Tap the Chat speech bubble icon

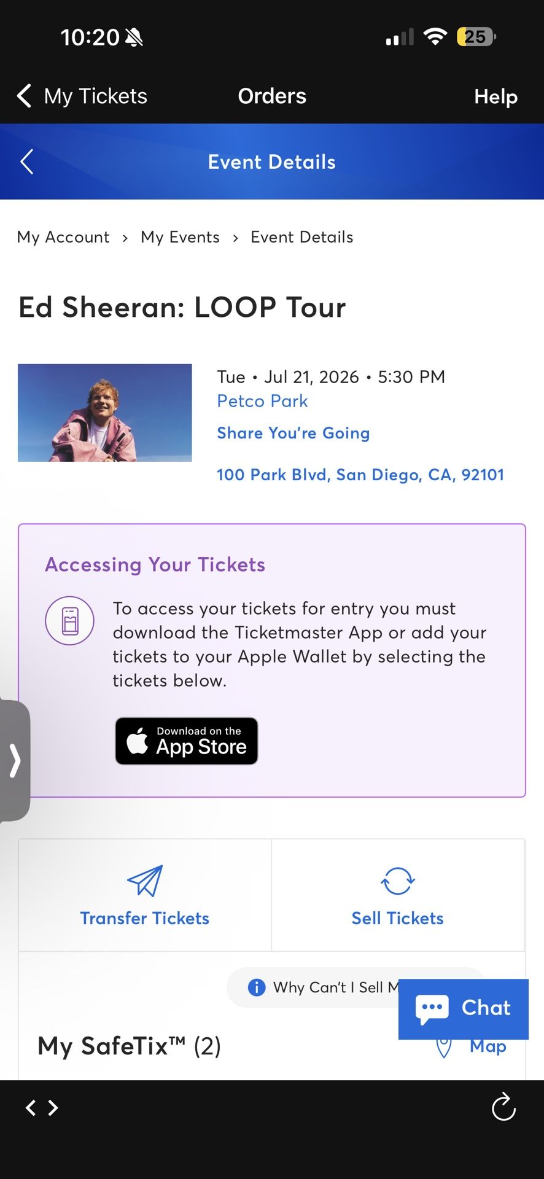point(432,1008)
